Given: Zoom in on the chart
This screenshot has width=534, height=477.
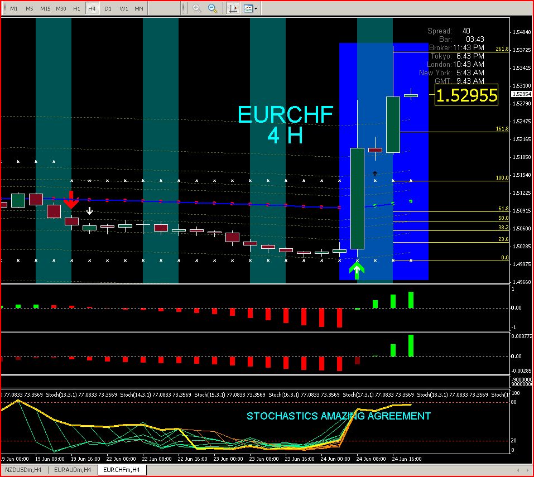Looking at the screenshot, I should tap(196, 8).
